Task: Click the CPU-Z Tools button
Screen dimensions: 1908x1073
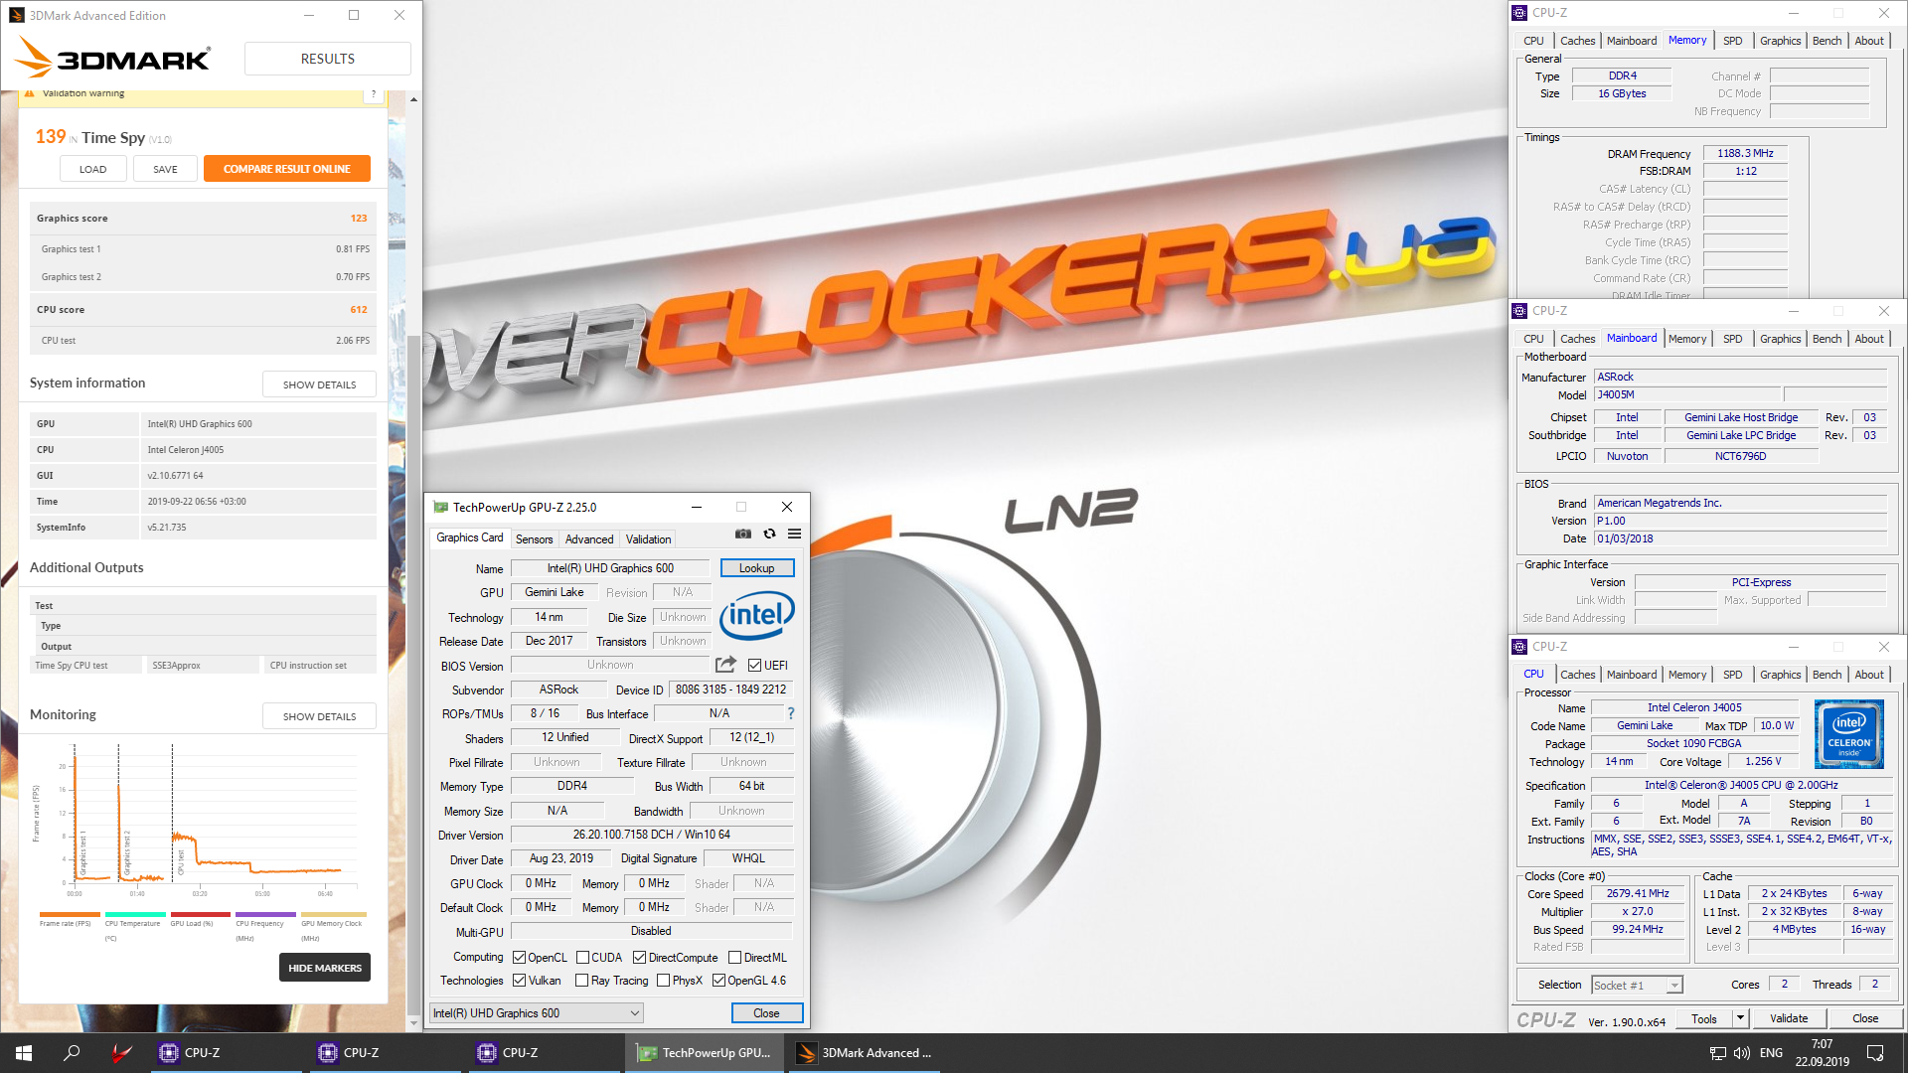Action: pyautogui.click(x=1704, y=1018)
